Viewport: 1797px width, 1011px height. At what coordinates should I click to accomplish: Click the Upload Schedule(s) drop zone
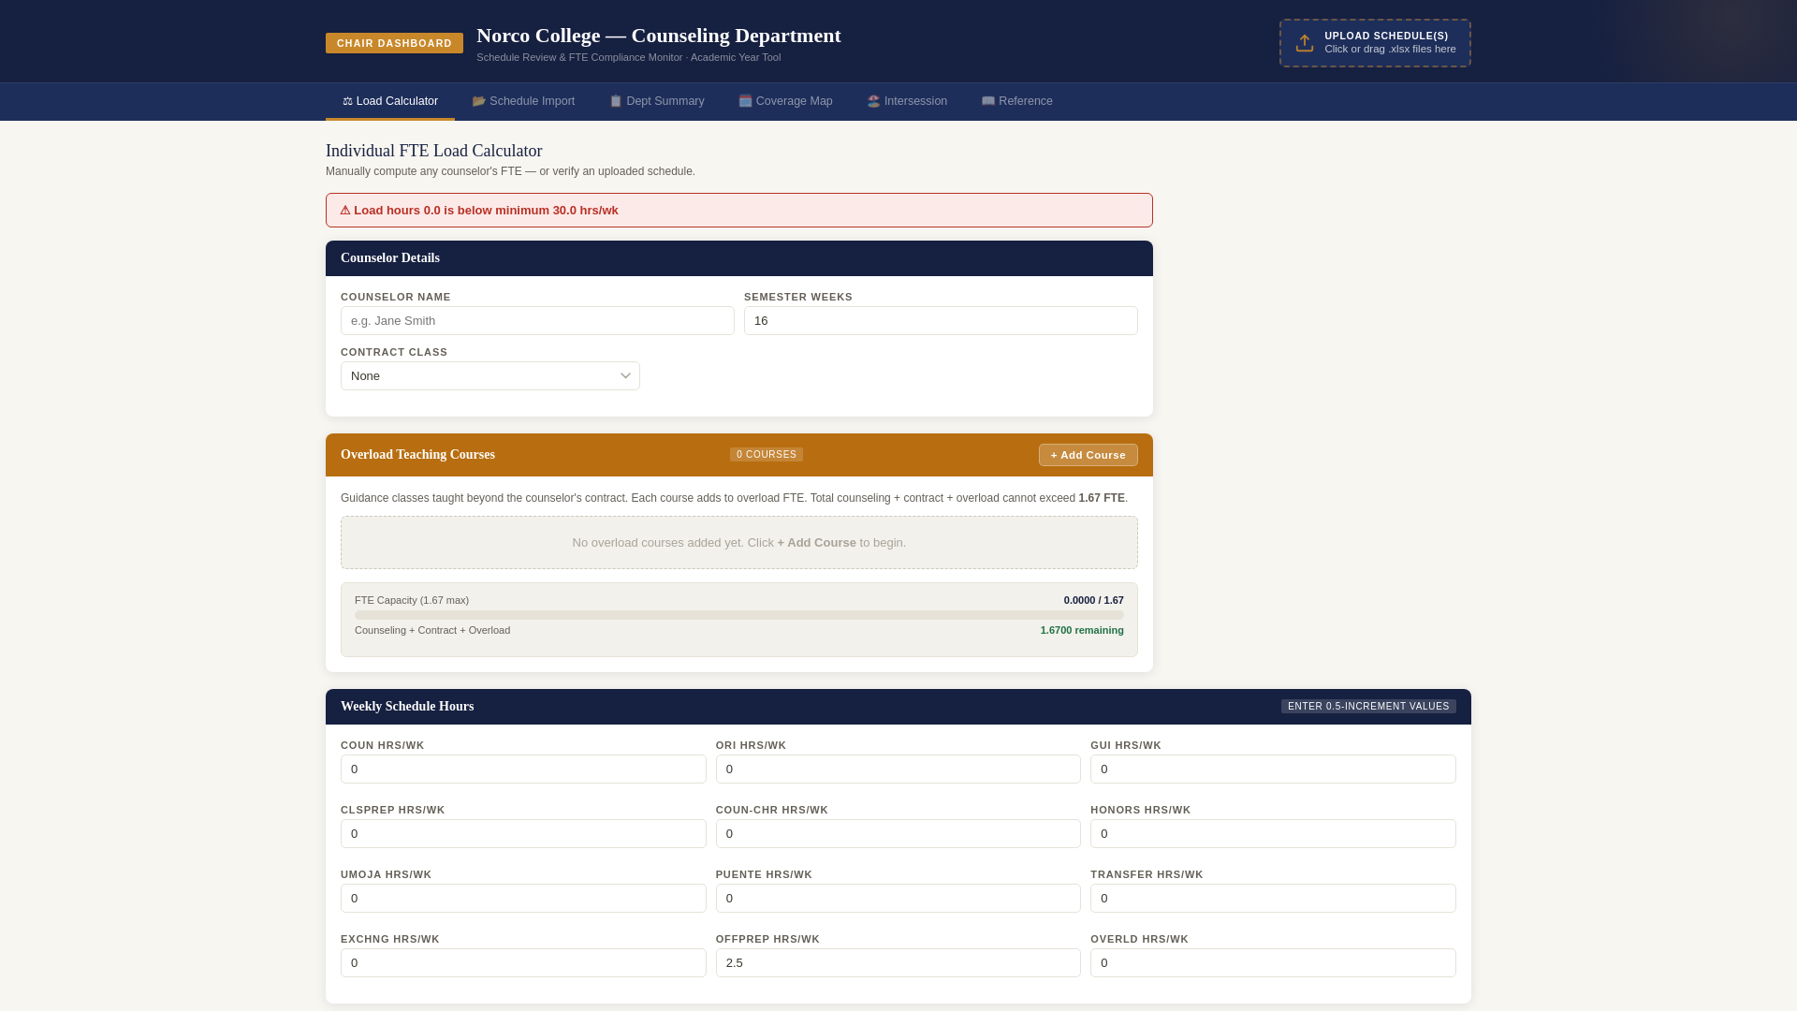pos(1375,43)
